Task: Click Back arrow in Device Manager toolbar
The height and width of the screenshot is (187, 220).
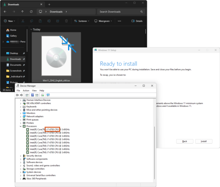Action: point(17,95)
